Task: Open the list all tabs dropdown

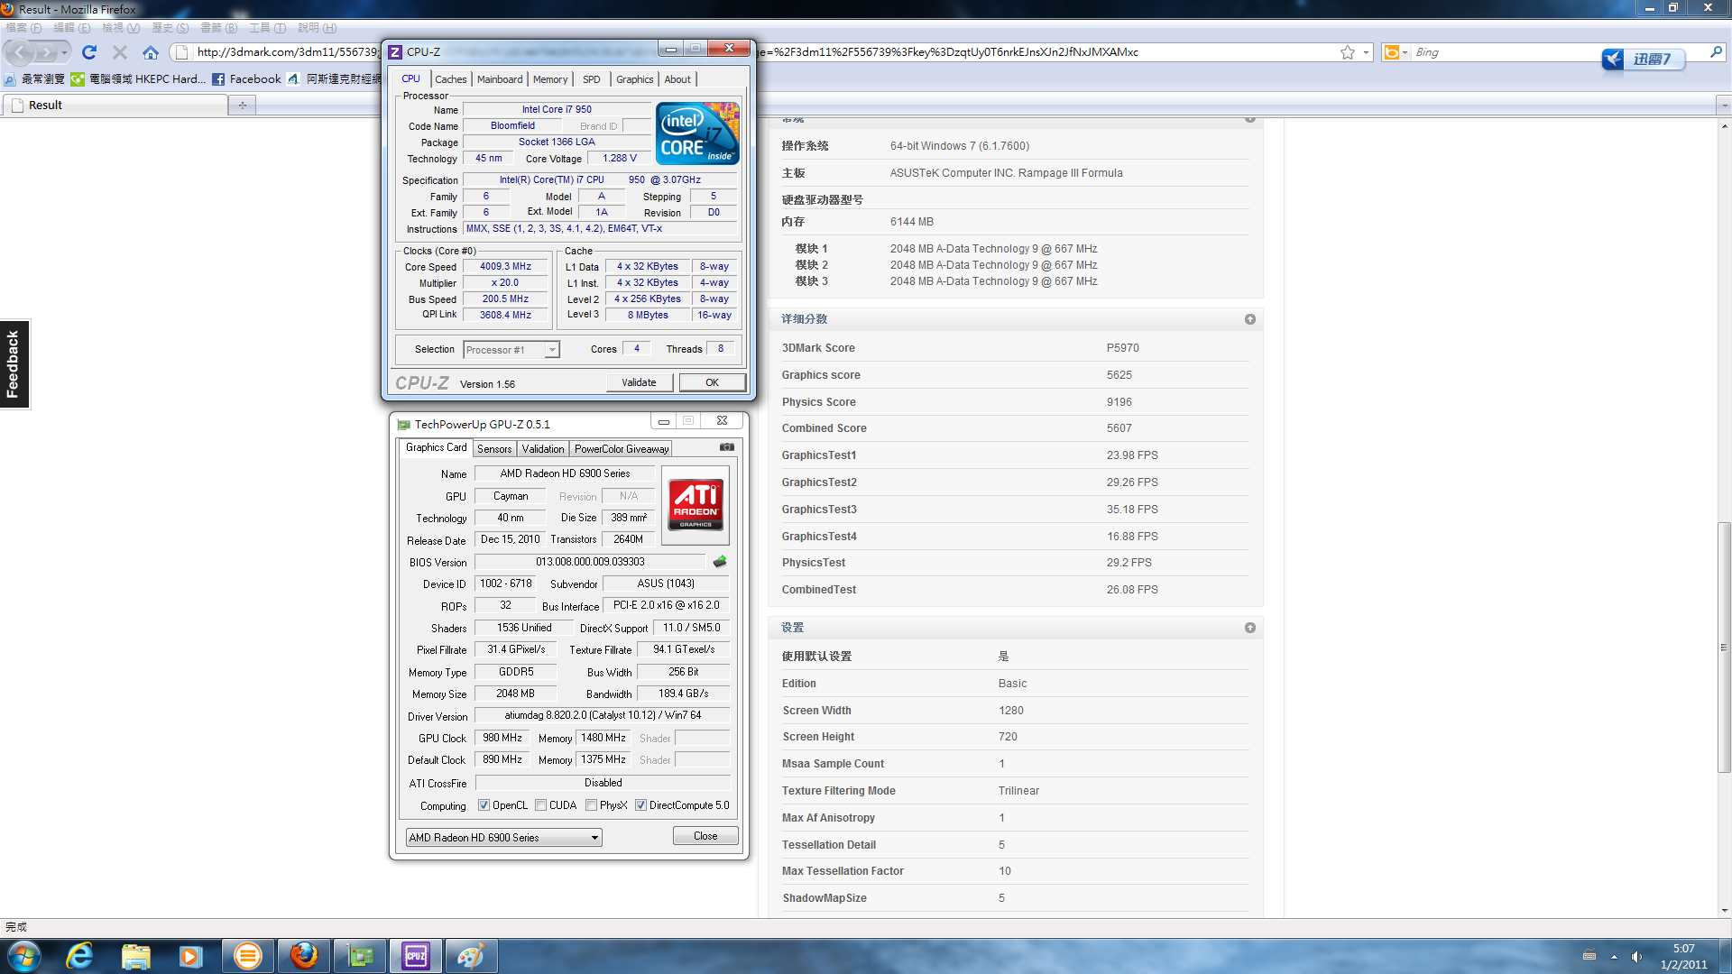Action: coord(1724,106)
